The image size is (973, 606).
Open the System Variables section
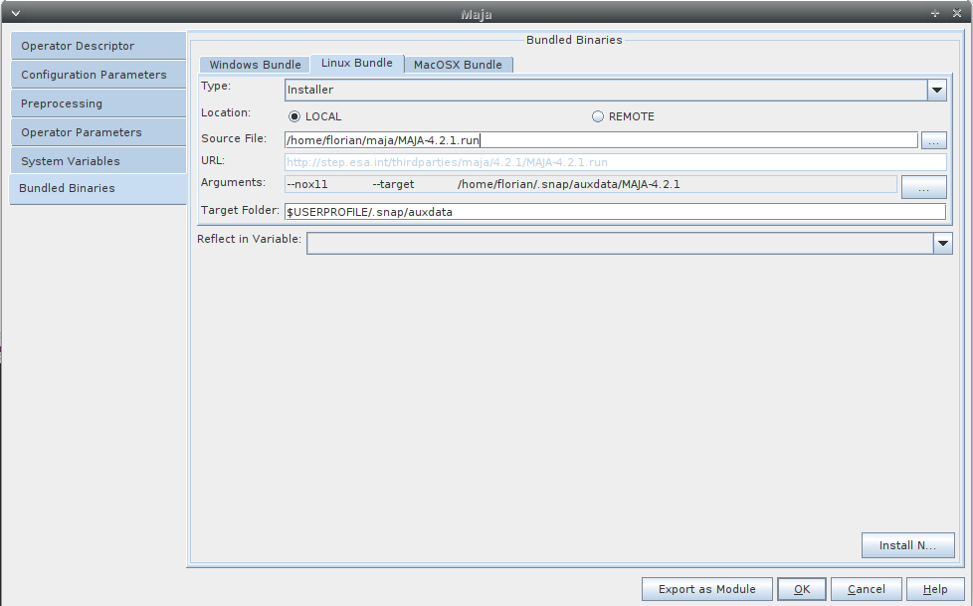(x=97, y=161)
